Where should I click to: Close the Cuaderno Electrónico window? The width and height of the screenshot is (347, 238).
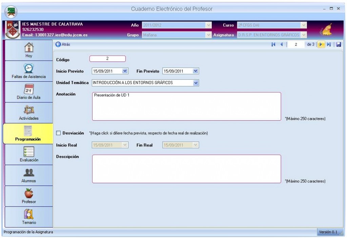tap(339, 8)
